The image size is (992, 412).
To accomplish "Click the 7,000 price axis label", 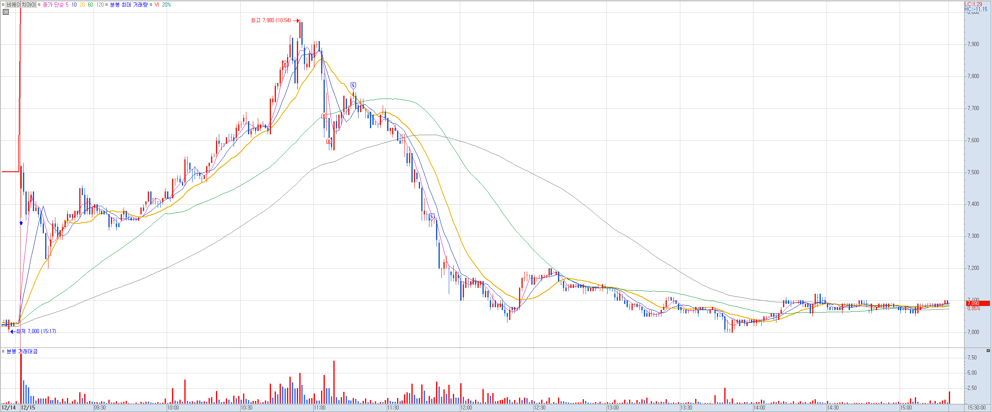I will click(x=973, y=332).
